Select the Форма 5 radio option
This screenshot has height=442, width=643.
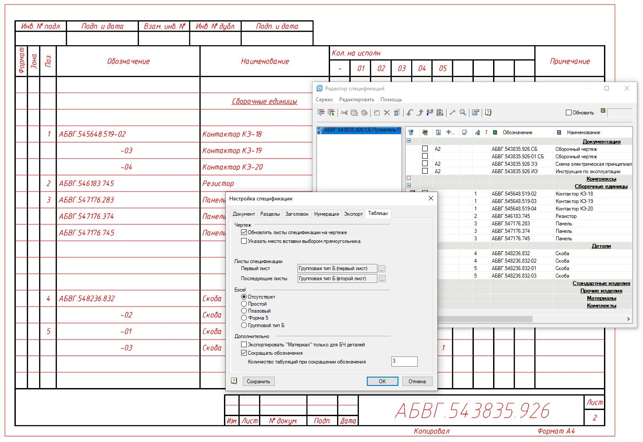tap(244, 318)
